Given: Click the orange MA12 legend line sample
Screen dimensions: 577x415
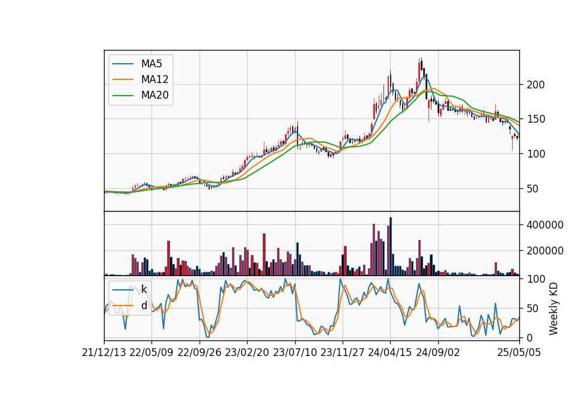Looking at the screenshot, I should pyautogui.click(x=123, y=79).
